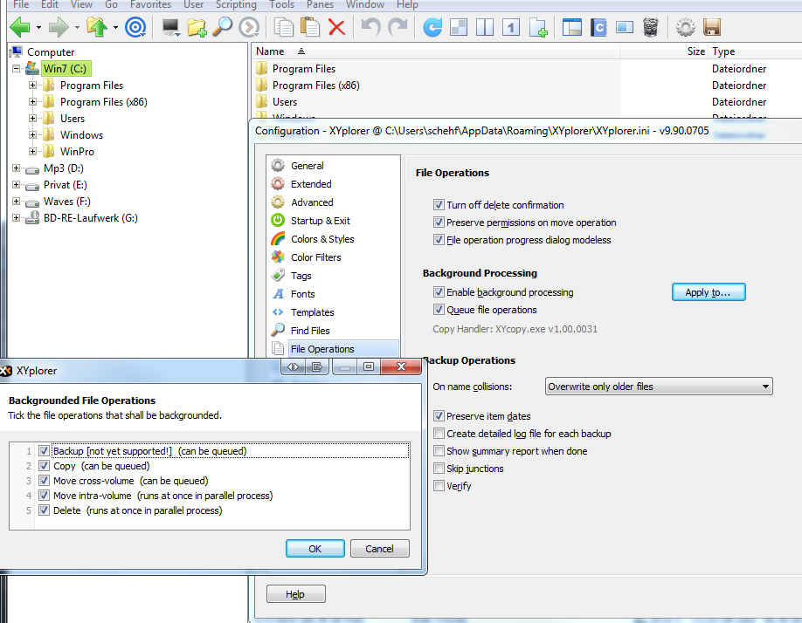The image size is (802, 623).
Task: Open Find Files via magnifier toolbar icon
Action: tap(223, 27)
